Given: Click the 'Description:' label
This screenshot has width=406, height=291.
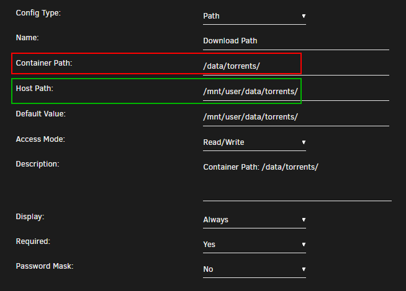Looking at the screenshot, I should [37, 164].
